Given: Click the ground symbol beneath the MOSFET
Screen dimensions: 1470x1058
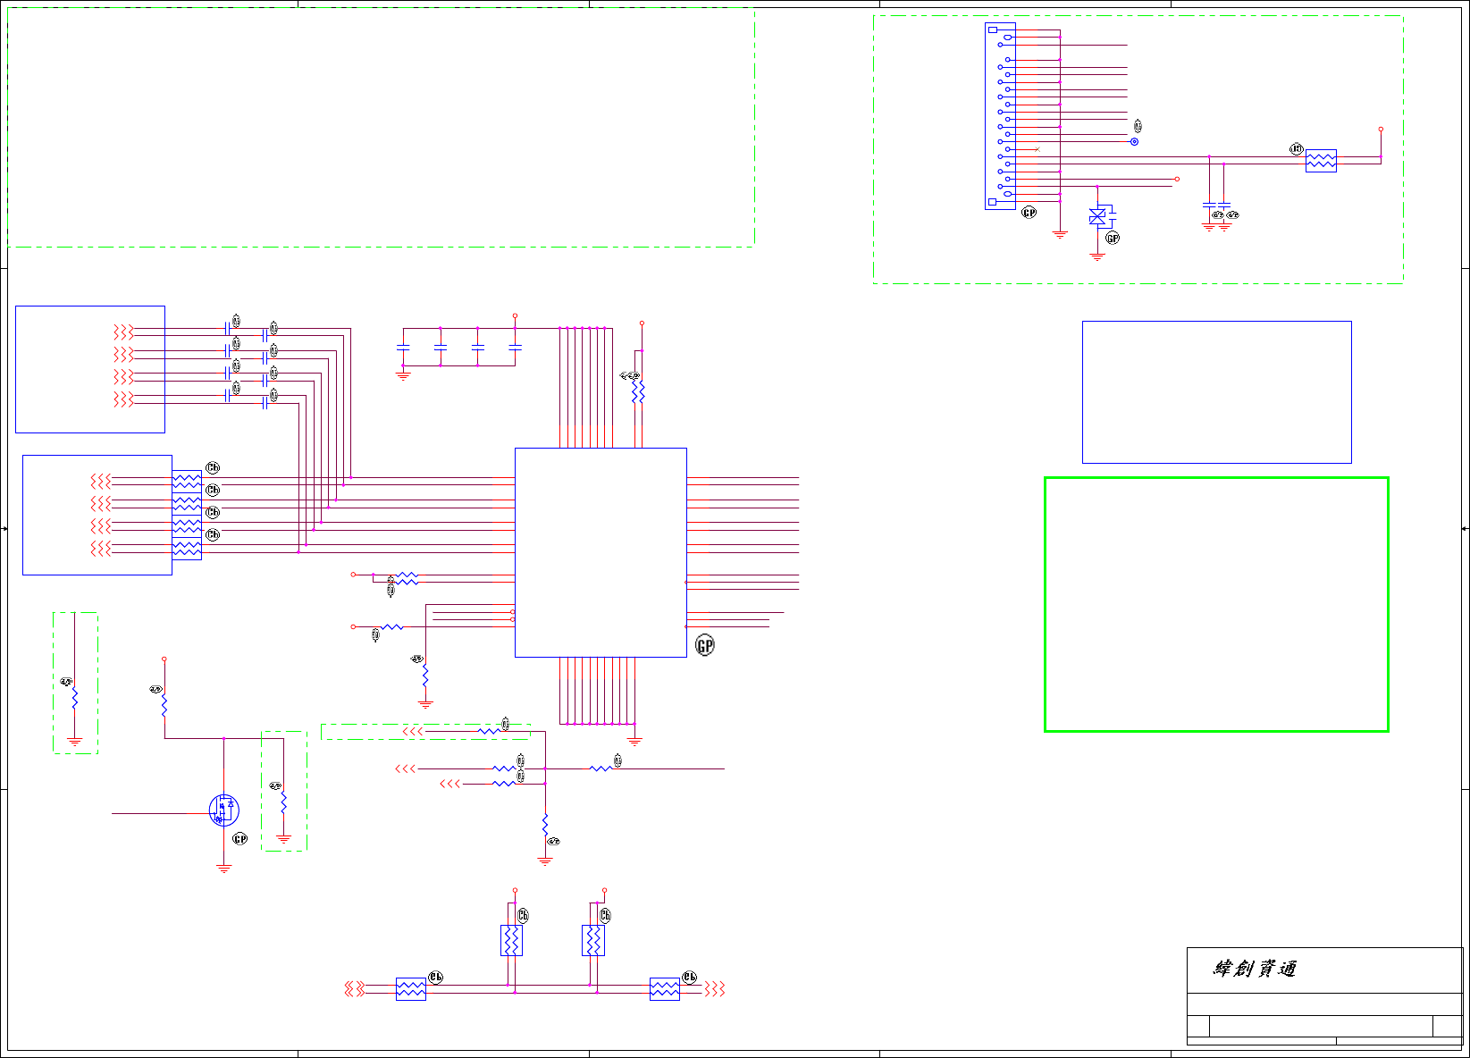Looking at the screenshot, I should tap(224, 868).
